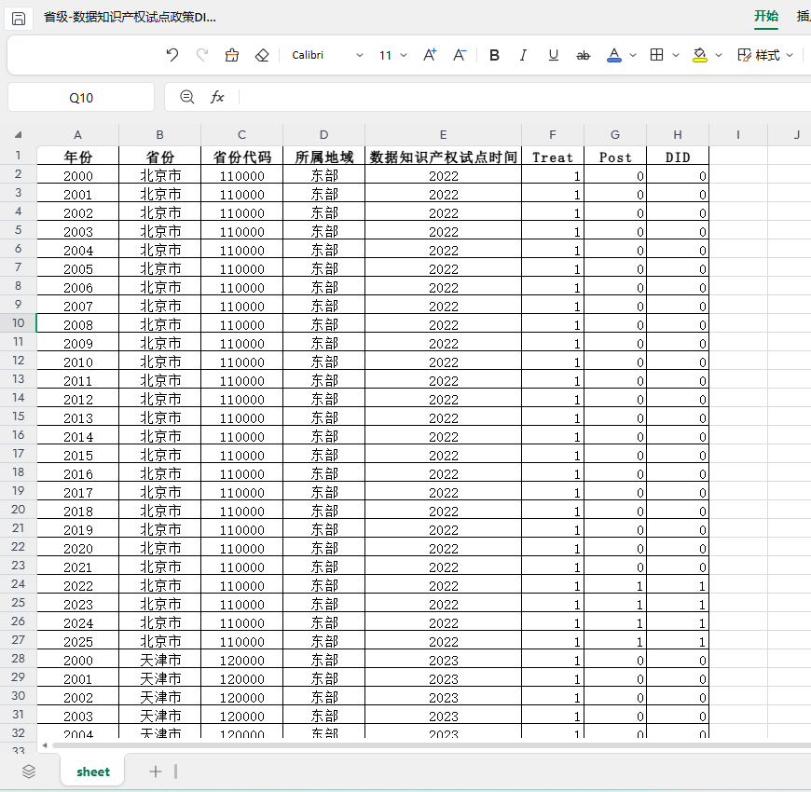Viewport: 811px width, 792px height.
Task: Click the yellow fill color swatch
Action: 700,55
